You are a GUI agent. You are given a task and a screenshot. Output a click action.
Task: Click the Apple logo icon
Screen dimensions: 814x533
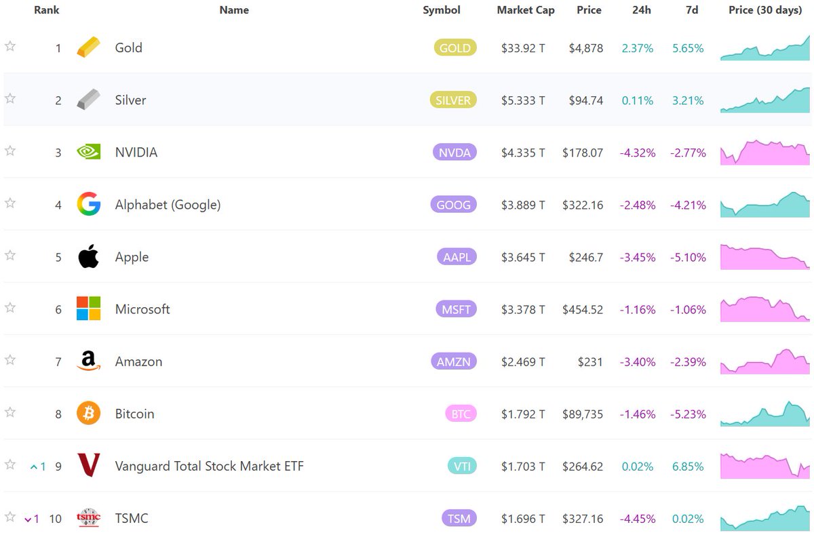tap(88, 257)
